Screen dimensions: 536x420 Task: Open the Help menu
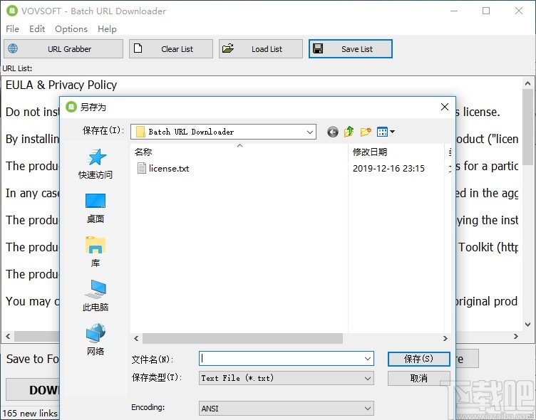[107, 29]
